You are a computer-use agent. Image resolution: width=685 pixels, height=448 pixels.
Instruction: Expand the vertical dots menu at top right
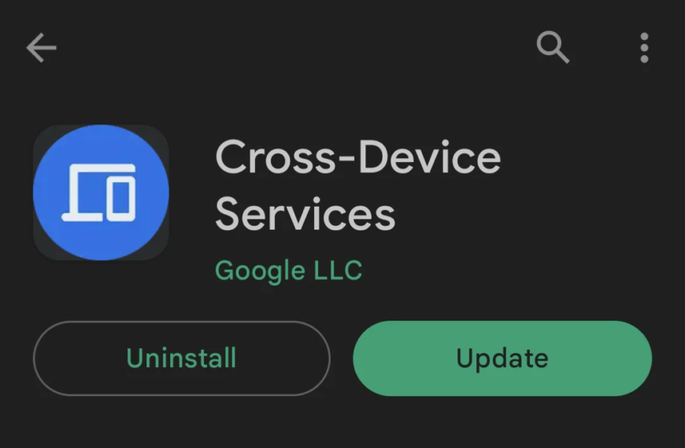tap(644, 47)
